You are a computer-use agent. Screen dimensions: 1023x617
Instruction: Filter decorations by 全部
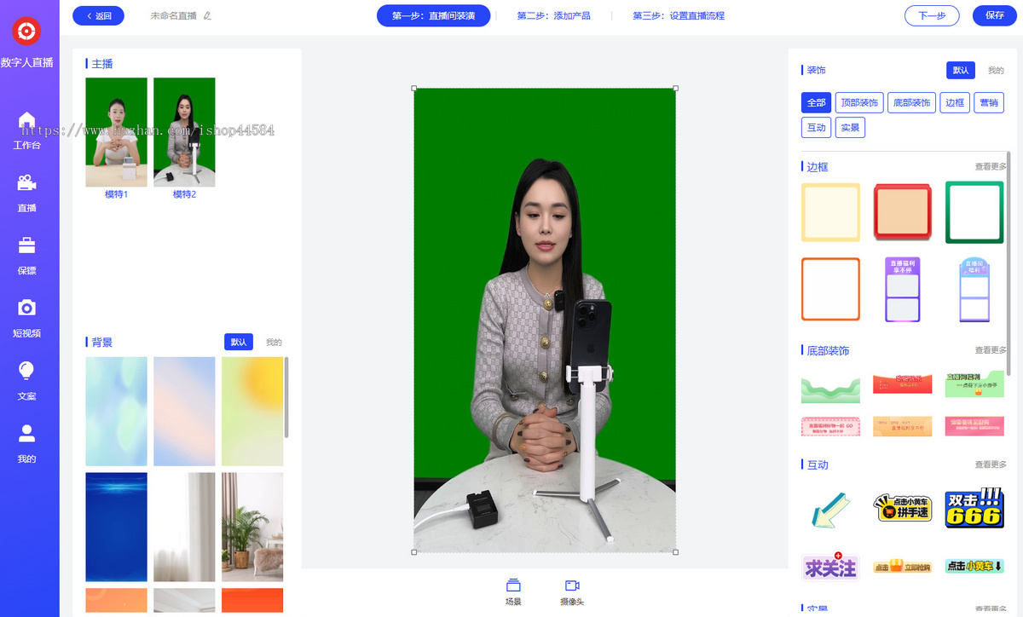point(816,102)
